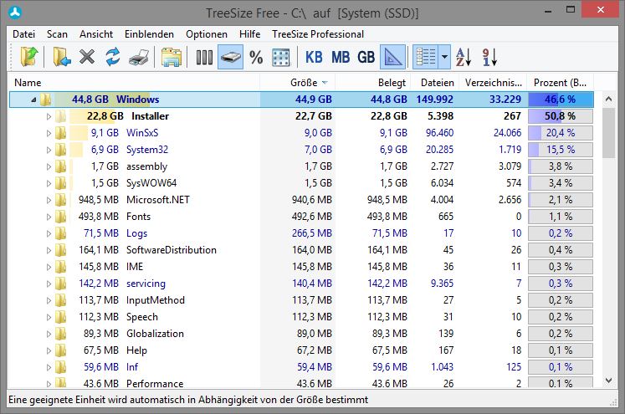Click the 149.992 Dateien value for Windows
This screenshot has width=625, height=414.
click(434, 100)
